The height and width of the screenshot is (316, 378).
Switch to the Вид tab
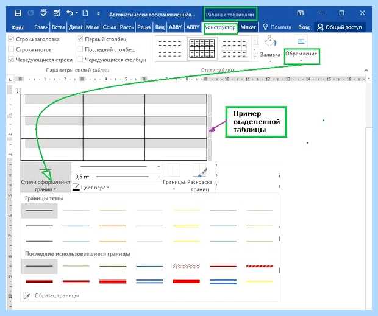pyautogui.click(x=160, y=27)
